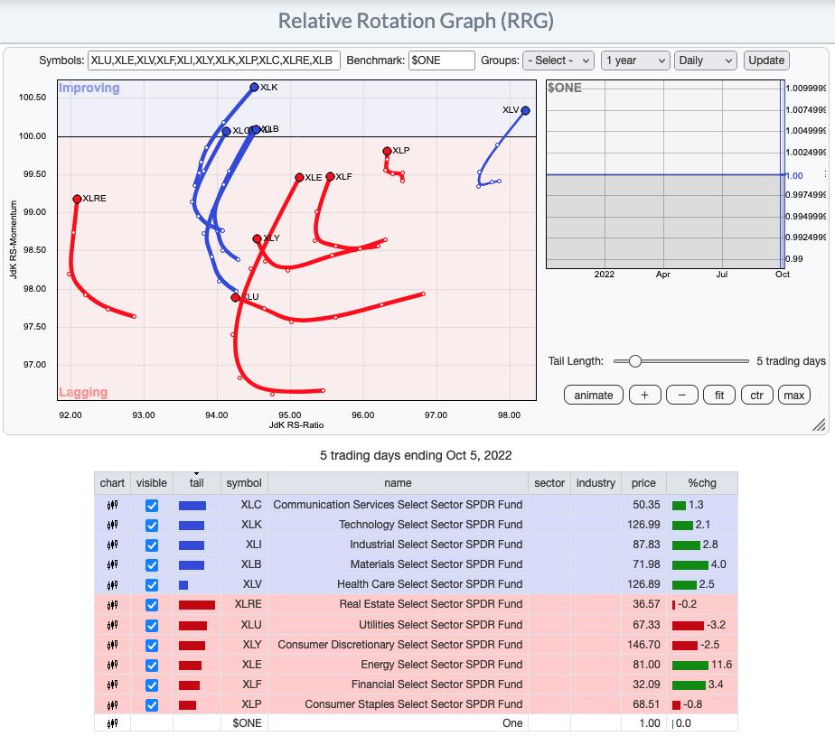Start the animate button

593,396
